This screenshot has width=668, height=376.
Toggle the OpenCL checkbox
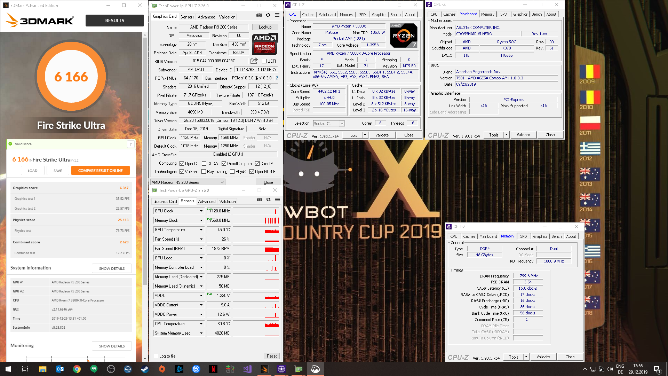point(182,164)
